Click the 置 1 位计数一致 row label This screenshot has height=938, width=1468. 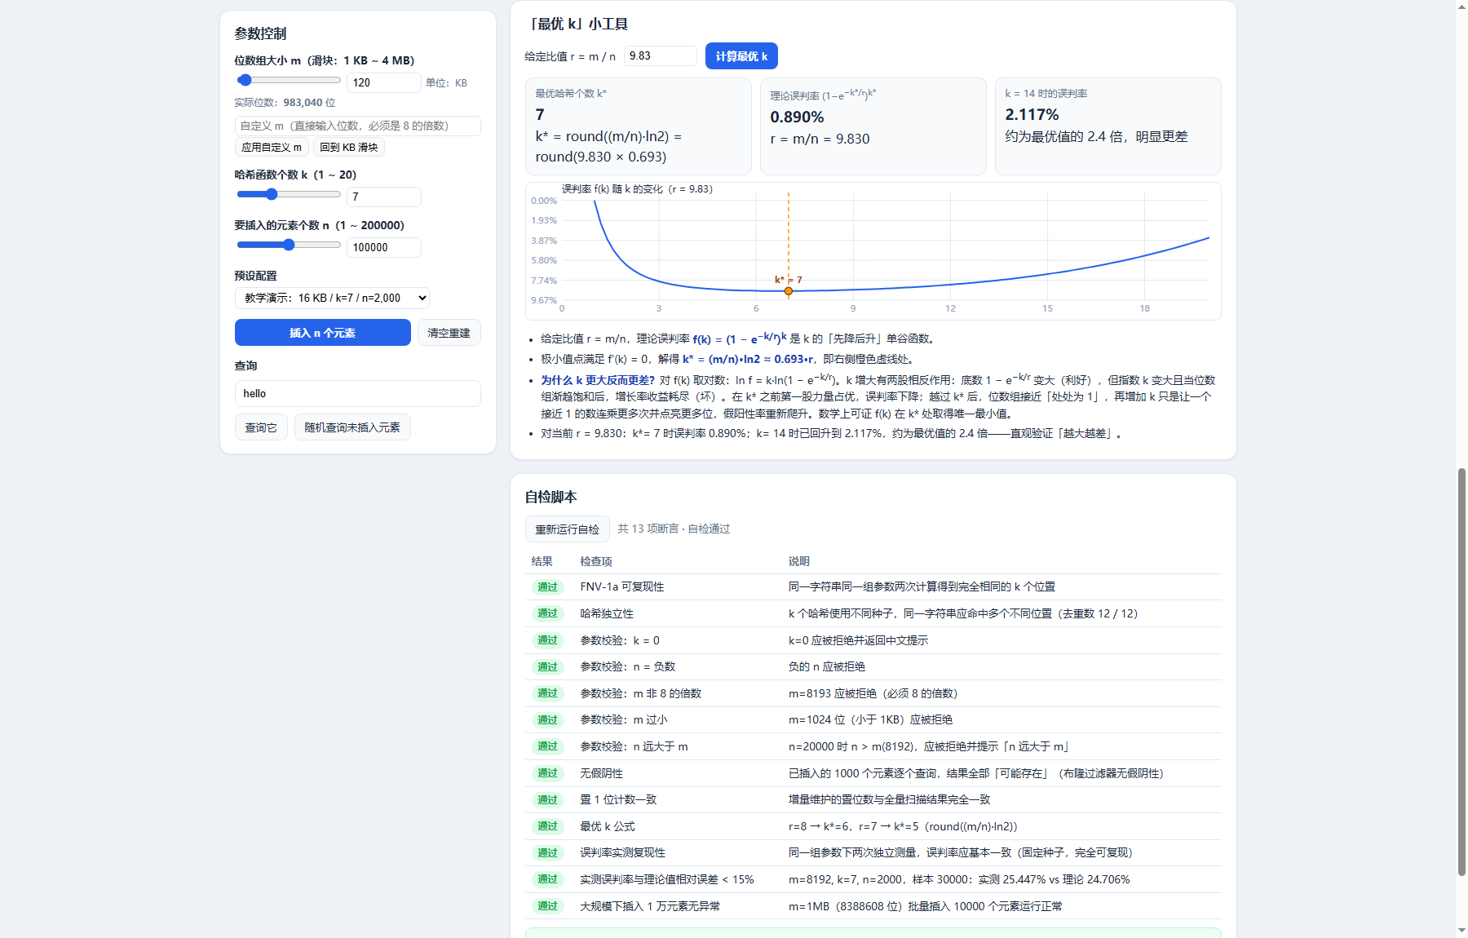pyautogui.click(x=618, y=799)
